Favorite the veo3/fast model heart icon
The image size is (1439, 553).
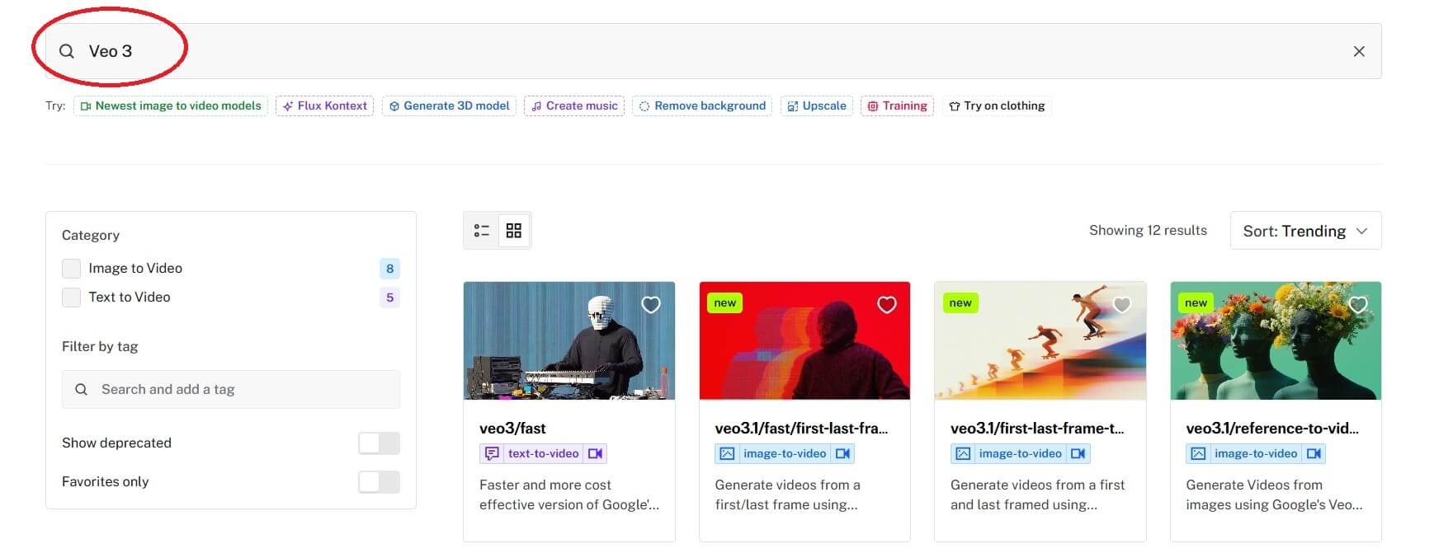(651, 305)
